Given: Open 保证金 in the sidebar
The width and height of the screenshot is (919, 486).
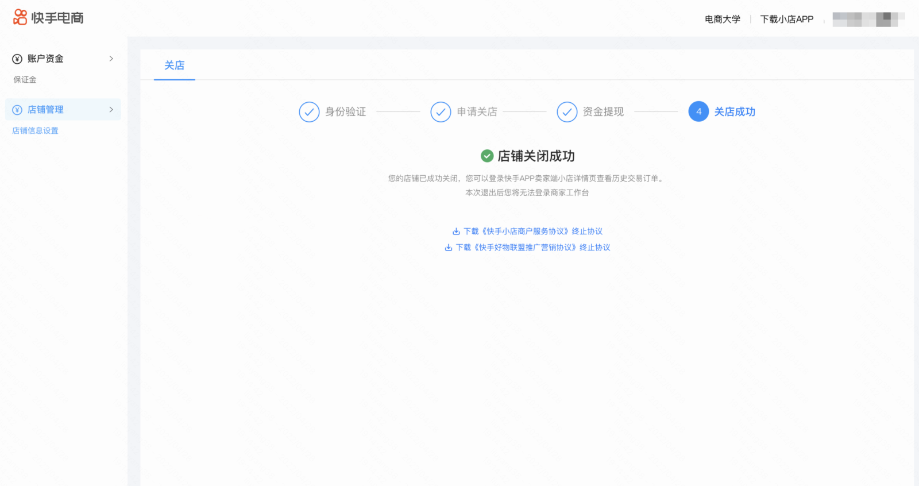Looking at the screenshot, I should coord(25,80).
